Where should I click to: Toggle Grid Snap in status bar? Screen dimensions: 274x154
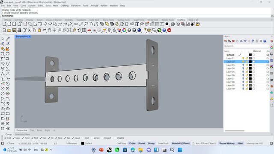121,143
